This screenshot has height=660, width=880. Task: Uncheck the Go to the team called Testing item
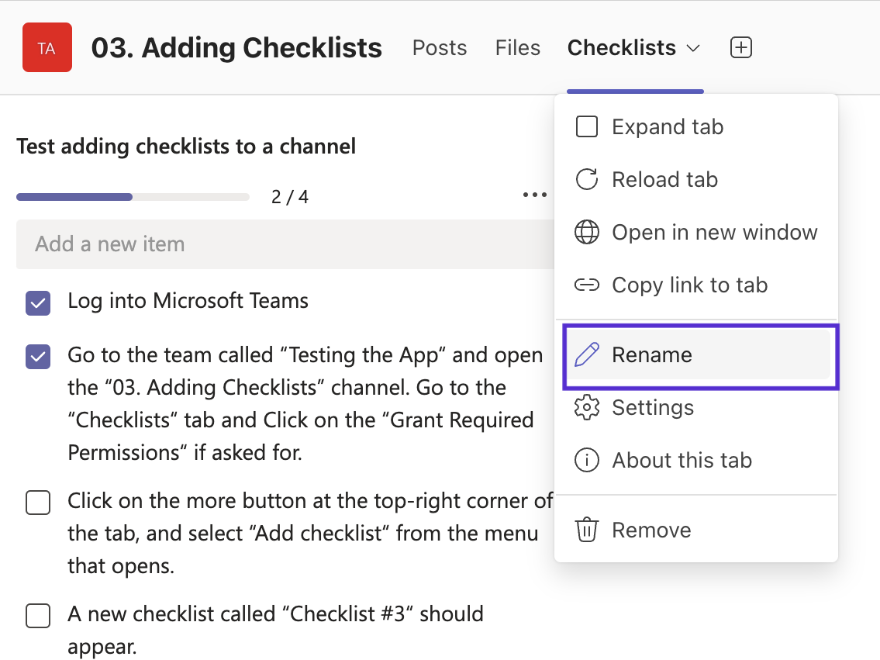38,357
